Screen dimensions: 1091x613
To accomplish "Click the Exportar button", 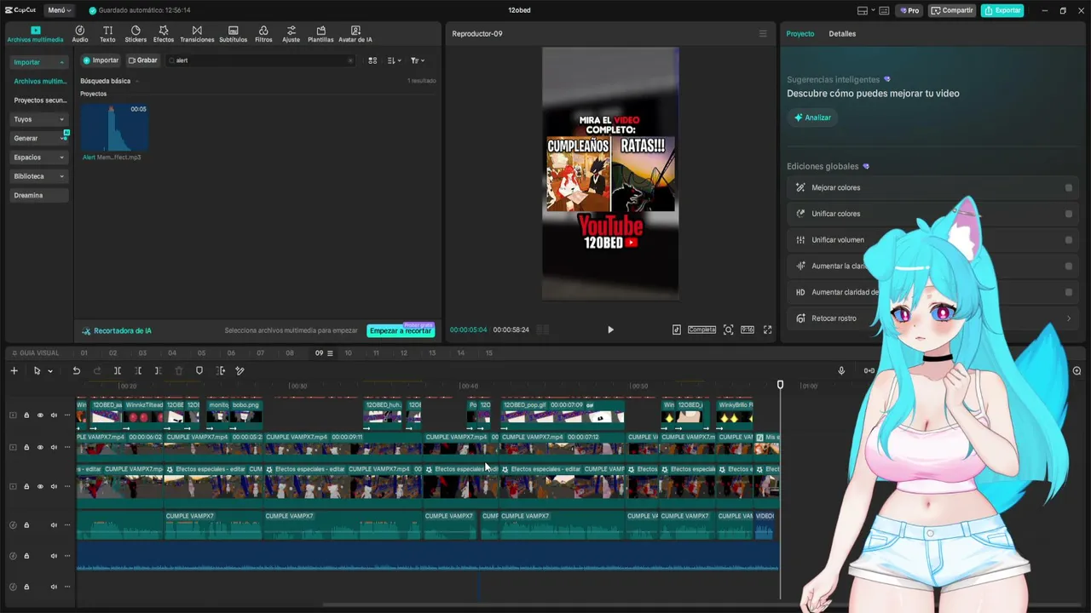I will tap(1002, 10).
